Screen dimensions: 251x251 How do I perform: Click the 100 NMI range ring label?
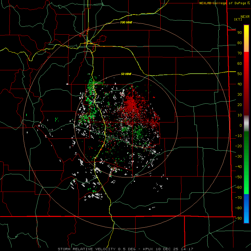pyautogui.click(x=126, y=22)
